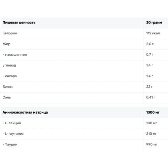The image size is (168, 168).
Task: Select the '30 грамм' column header
Action: click(154, 23)
